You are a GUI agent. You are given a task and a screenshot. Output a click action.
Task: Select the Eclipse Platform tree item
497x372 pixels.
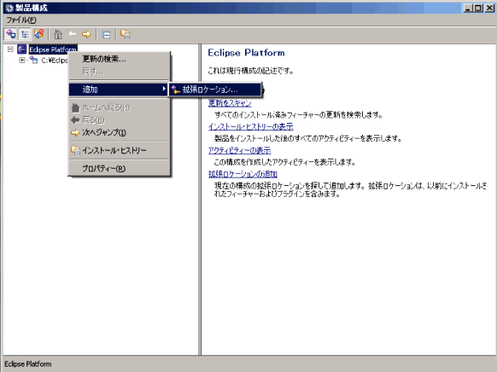click(53, 49)
